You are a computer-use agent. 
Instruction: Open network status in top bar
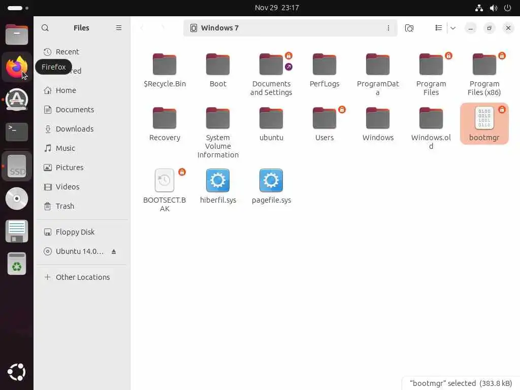(x=479, y=8)
